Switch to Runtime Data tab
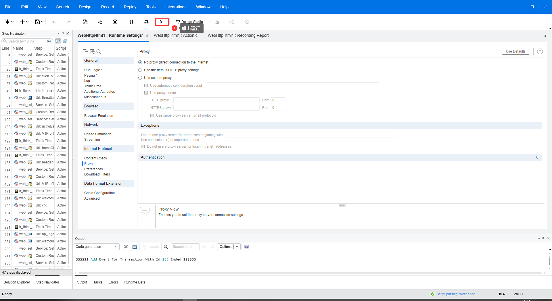The width and height of the screenshot is (552, 301). coord(135,282)
